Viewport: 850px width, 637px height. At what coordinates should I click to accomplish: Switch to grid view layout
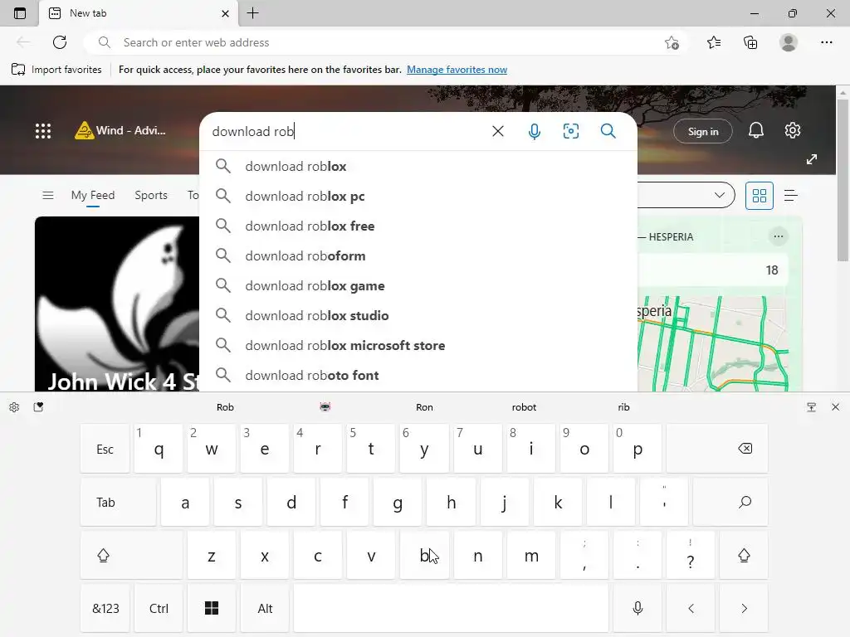(x=760, y=196)
